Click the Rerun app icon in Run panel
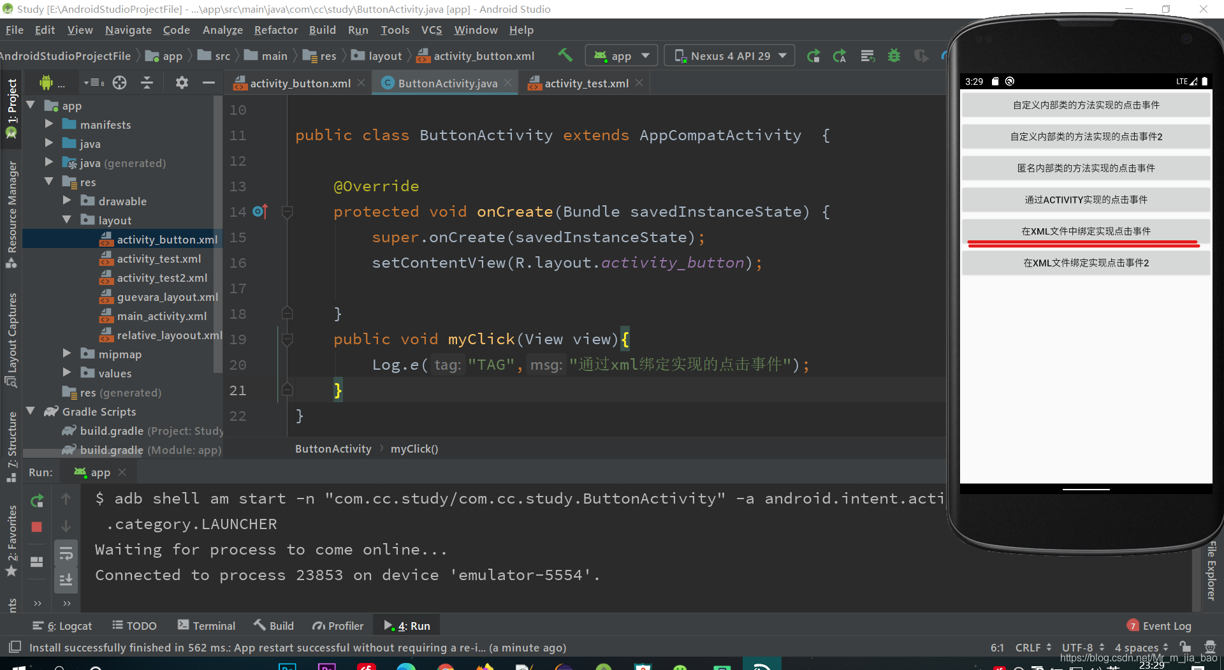The width and height of the screenshot is (1224, 670). tap(37, 500)
